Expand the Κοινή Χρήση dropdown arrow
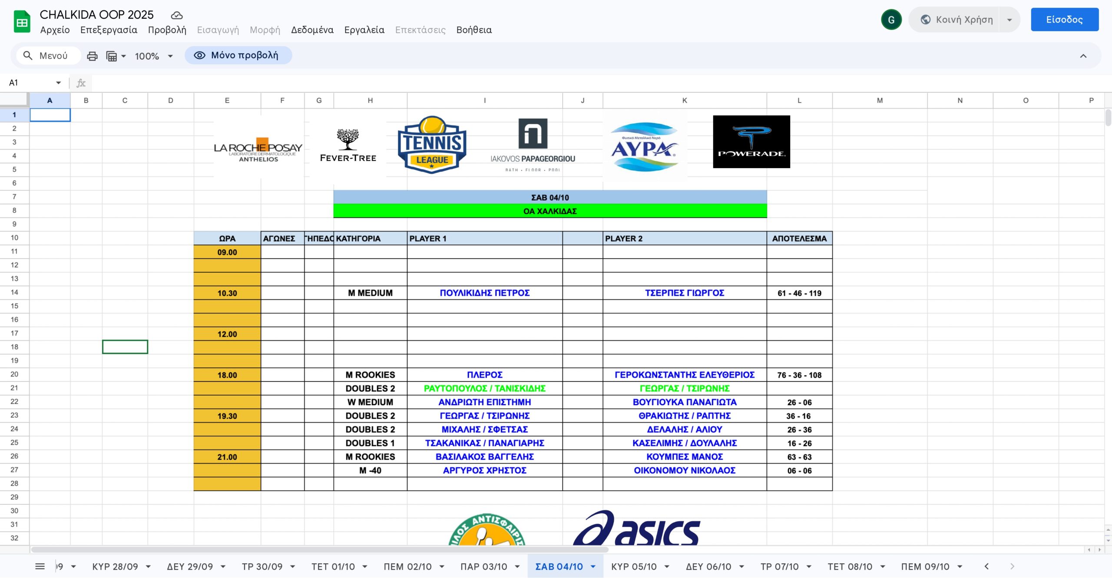1112x578 pixels. coord(1009,20)
